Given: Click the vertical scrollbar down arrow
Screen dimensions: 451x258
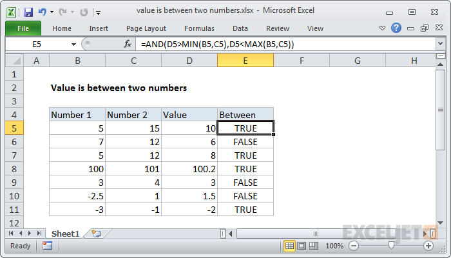Looking at the screenshot, I should (440, 223).
